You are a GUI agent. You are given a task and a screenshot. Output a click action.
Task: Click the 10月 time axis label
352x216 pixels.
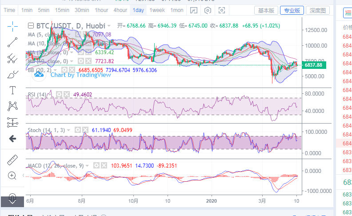tap(133, 201)
